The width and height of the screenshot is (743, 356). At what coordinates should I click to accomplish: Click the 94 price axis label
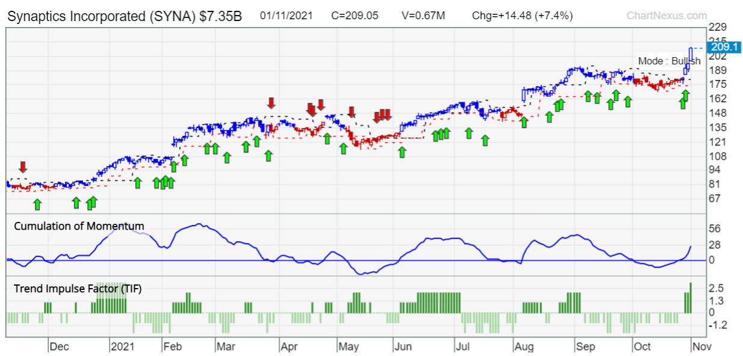click(715, 170)
